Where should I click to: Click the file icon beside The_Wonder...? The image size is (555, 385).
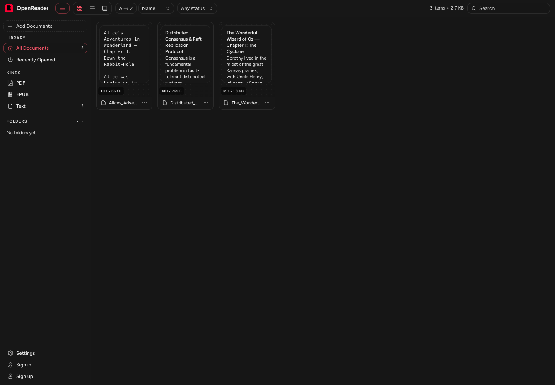click(226, 103)
